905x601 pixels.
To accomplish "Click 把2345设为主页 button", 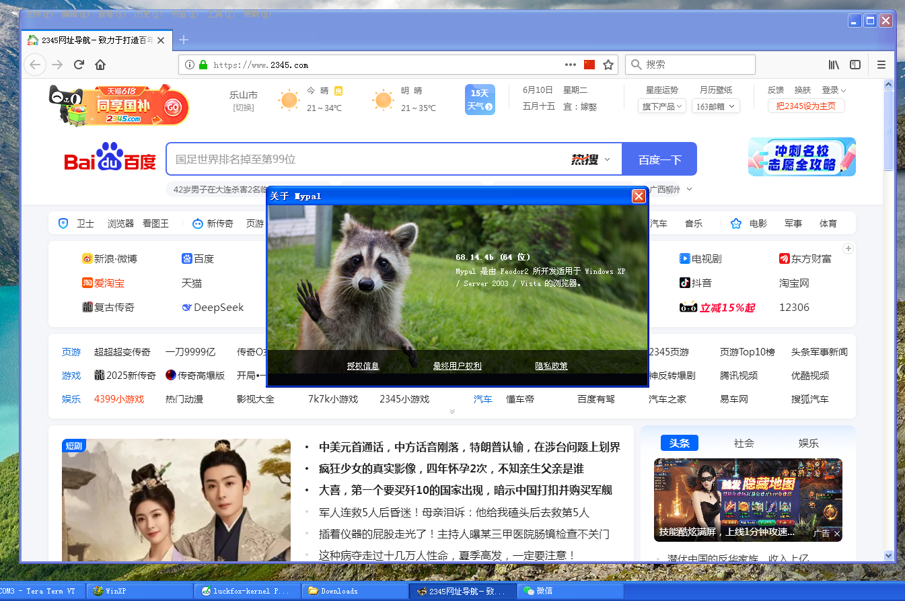I will [806, 106].
